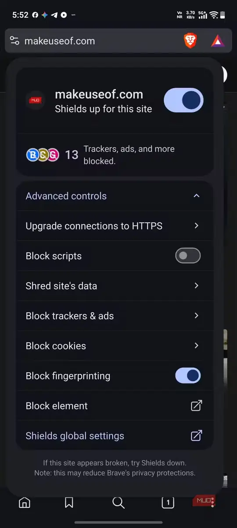Select the Shred site's data entry
Screen dimensions: 237x528
coord(115,286)
